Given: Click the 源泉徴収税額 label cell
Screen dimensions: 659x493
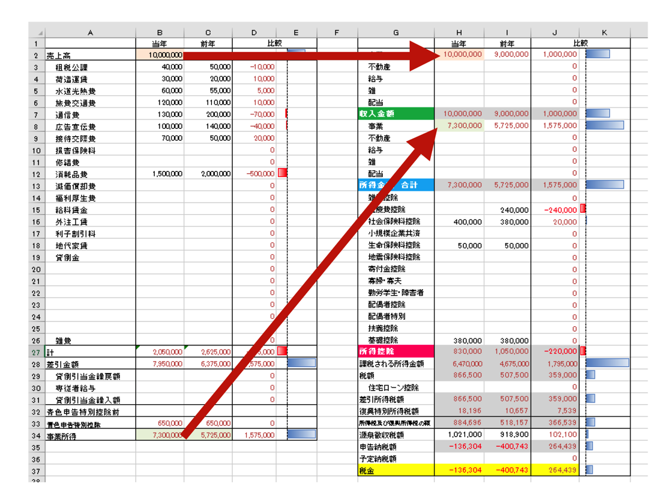Looking at the screenshot, I should point(396,435).
